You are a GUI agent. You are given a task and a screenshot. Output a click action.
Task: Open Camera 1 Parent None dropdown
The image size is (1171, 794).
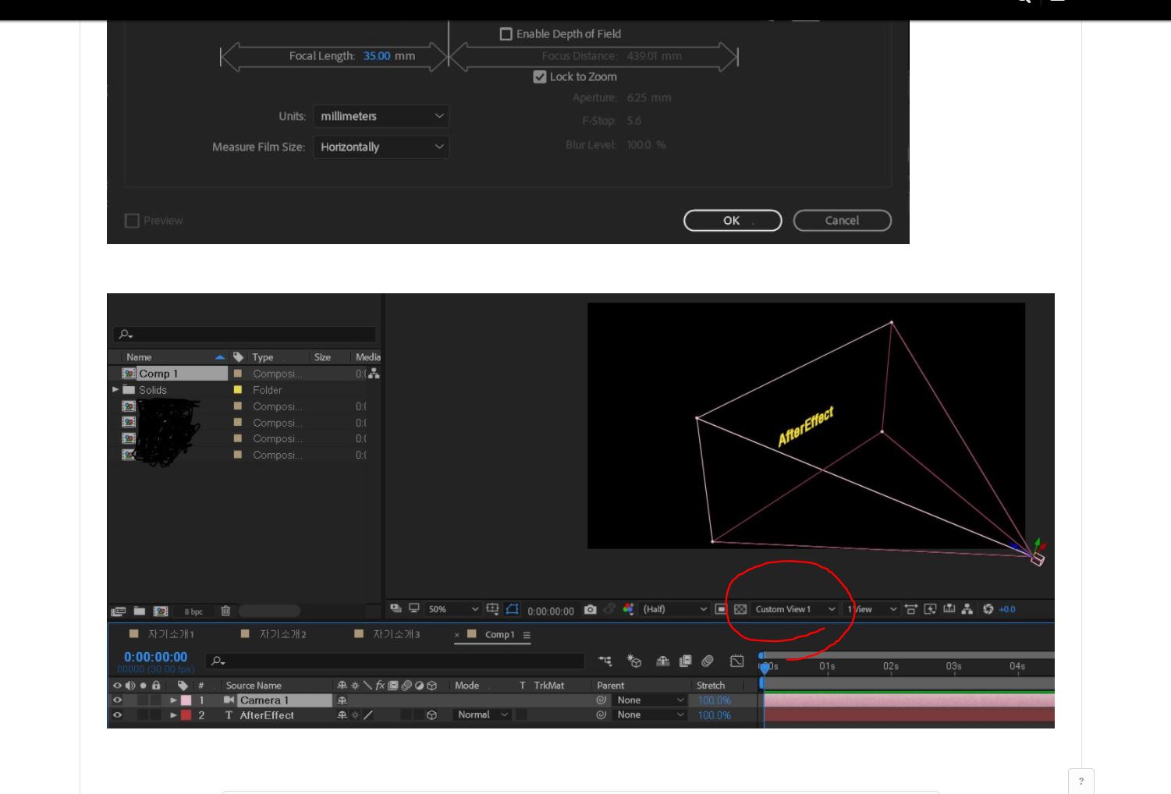tap(650, 700)
